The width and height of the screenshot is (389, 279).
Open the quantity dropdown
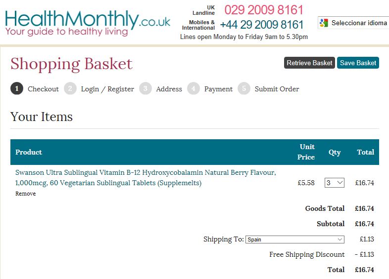click(x=335, y=183)
